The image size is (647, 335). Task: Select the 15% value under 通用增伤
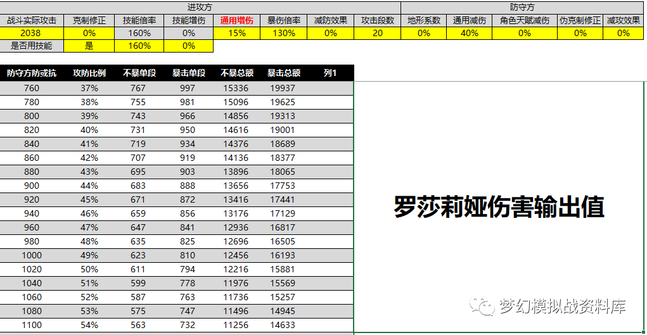[237, 34]
